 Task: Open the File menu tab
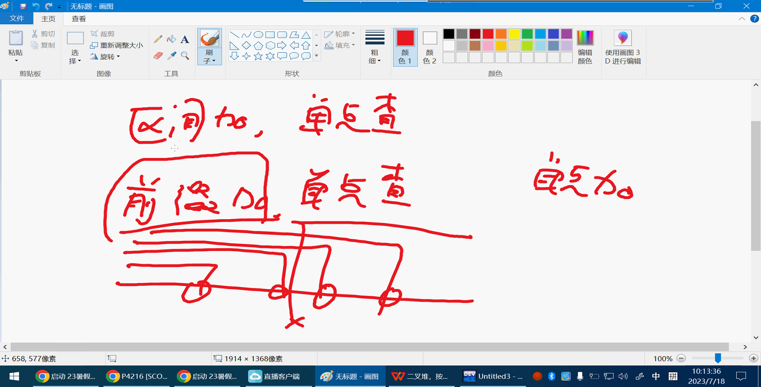17,19
